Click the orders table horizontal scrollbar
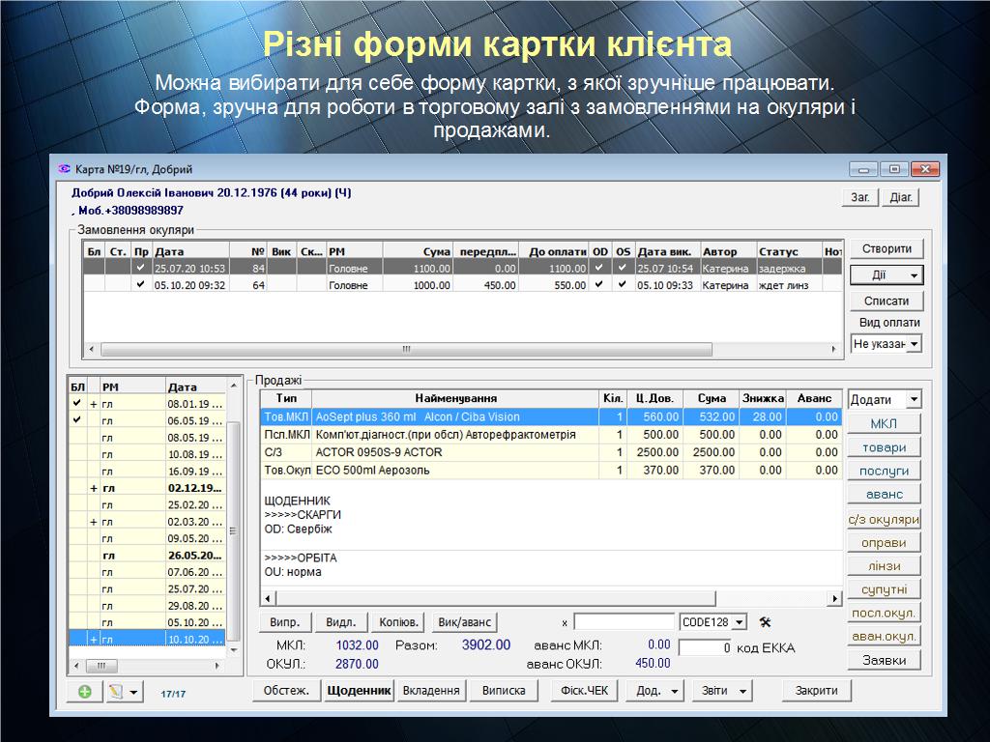 406,349
